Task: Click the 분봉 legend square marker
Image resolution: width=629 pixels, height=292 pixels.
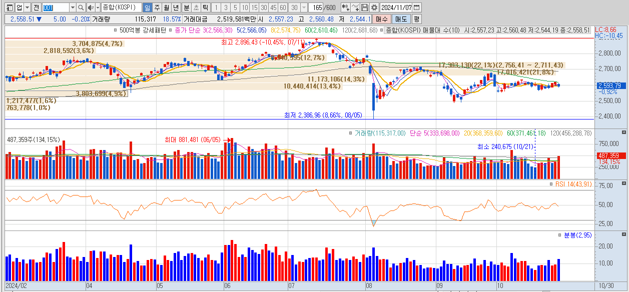Action: click(560, 235)
